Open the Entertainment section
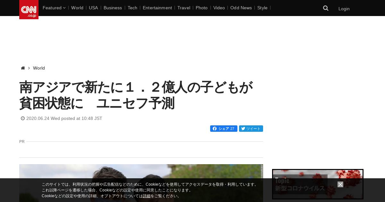385x202 pixels. click(157, 8)
